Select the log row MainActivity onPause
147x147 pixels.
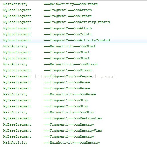[73, 94]
